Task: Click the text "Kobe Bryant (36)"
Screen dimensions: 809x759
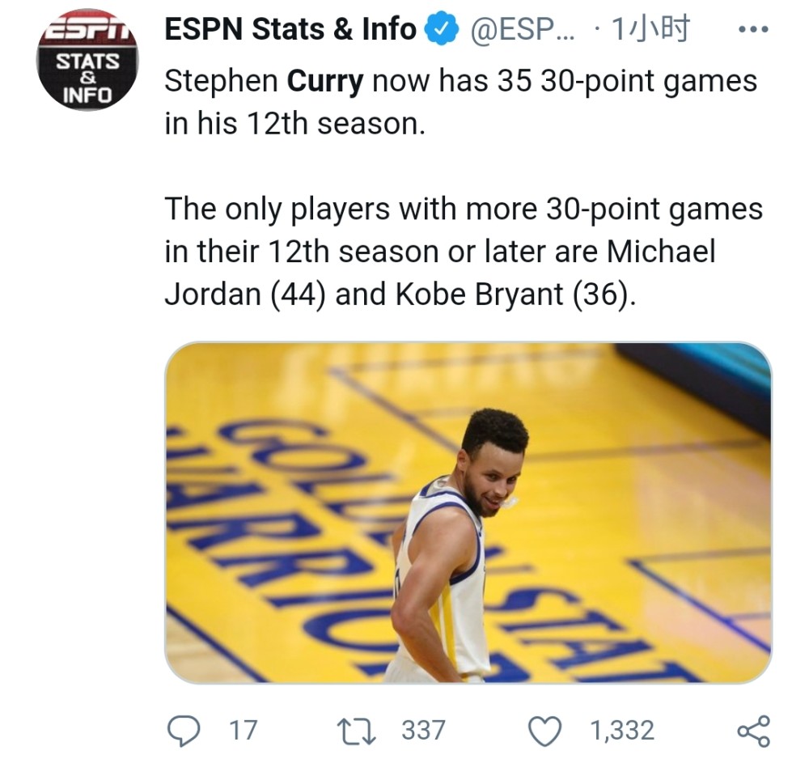Action: [510, 295]
